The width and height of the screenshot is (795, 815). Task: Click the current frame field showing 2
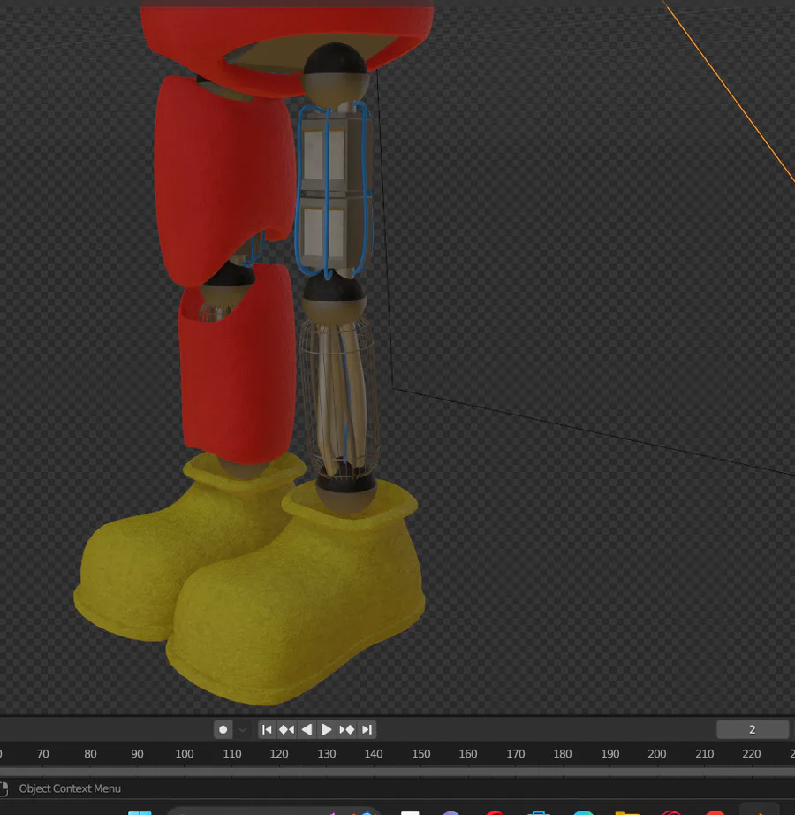tap(753, 730)
